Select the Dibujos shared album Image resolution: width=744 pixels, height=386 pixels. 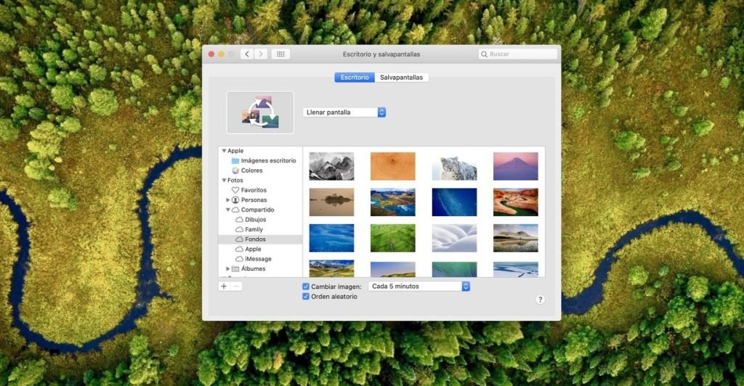[255, 220]
